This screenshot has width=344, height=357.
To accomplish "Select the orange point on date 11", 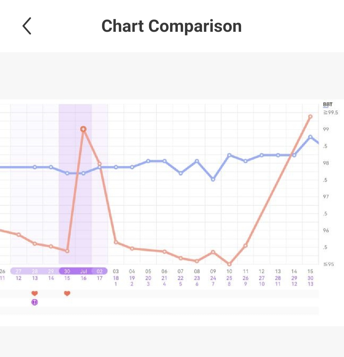I will point(246,246).
